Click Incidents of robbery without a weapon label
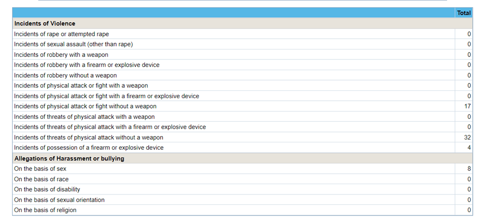 click(x=65, y=76)
